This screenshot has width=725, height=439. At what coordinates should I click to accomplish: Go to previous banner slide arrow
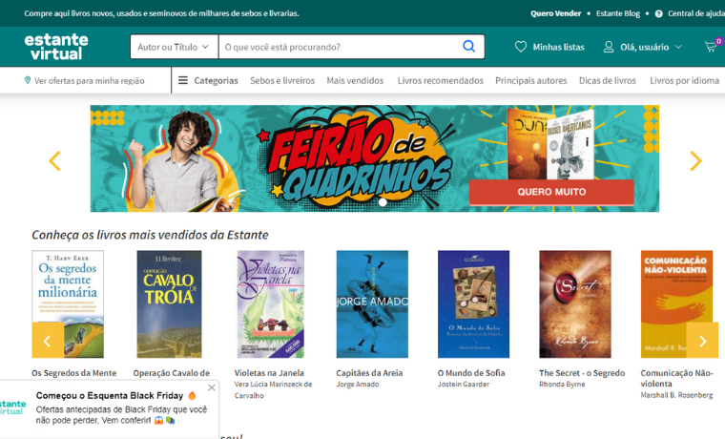(x=54, y=161)
